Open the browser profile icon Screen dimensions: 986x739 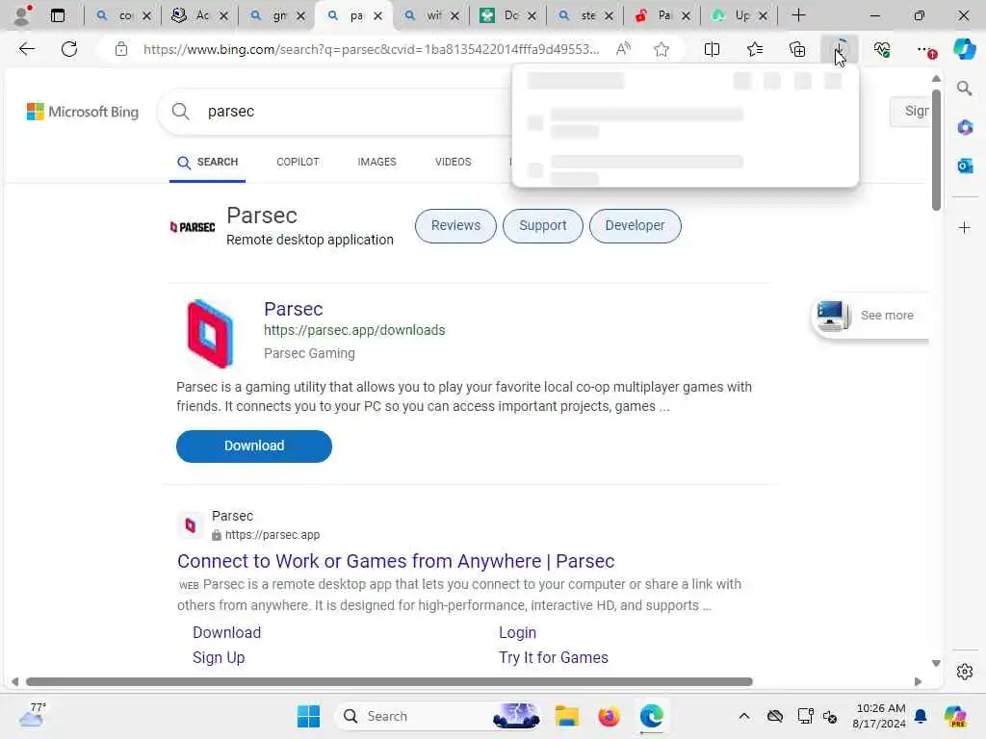point(23,15)
